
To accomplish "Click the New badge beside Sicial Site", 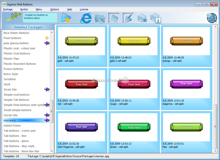I will tap(47, 89).
